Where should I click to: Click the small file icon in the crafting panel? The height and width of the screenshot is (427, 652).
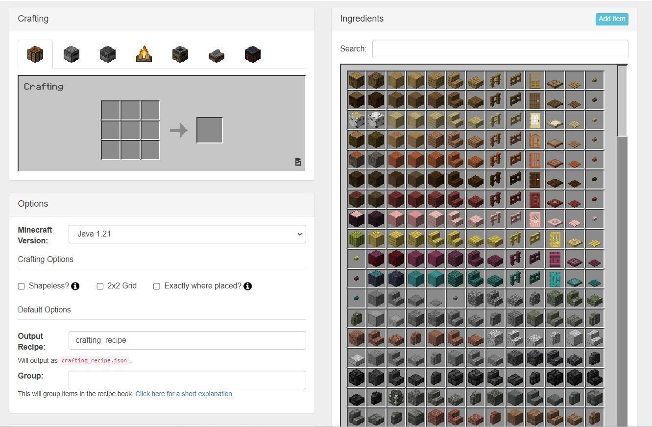pyautogui.click(x=298, y=162)
